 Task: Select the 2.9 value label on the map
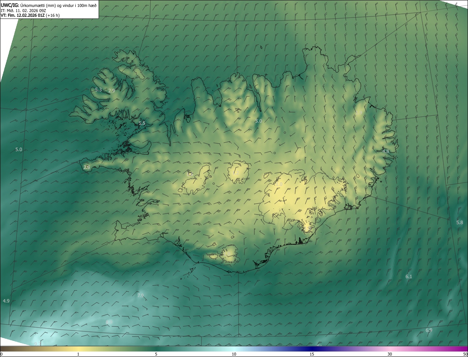[x=112, y=91]
